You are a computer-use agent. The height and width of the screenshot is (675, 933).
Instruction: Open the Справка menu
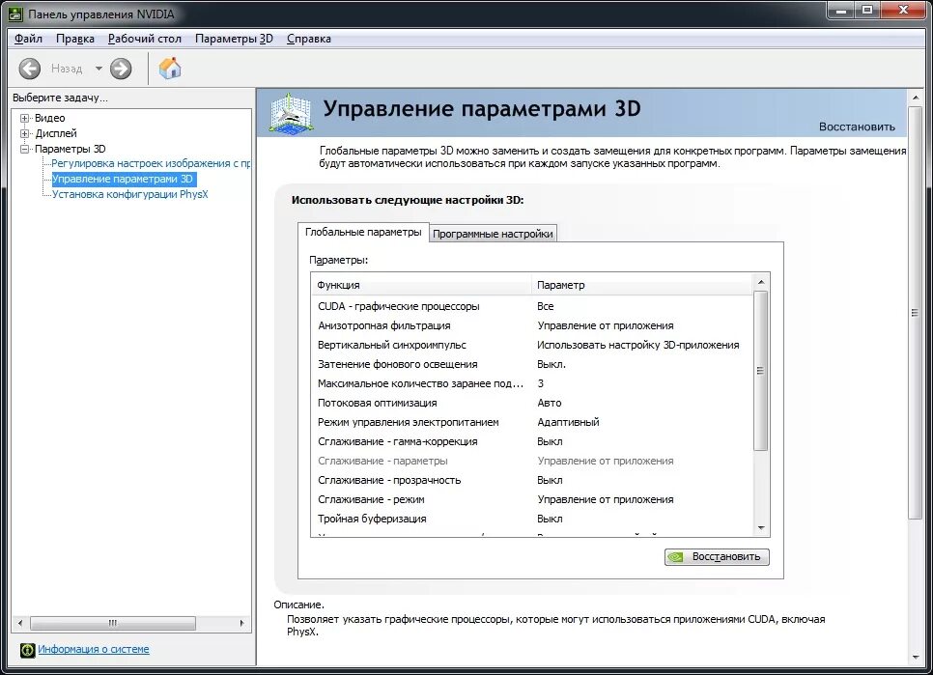click(x=309, y=39)
